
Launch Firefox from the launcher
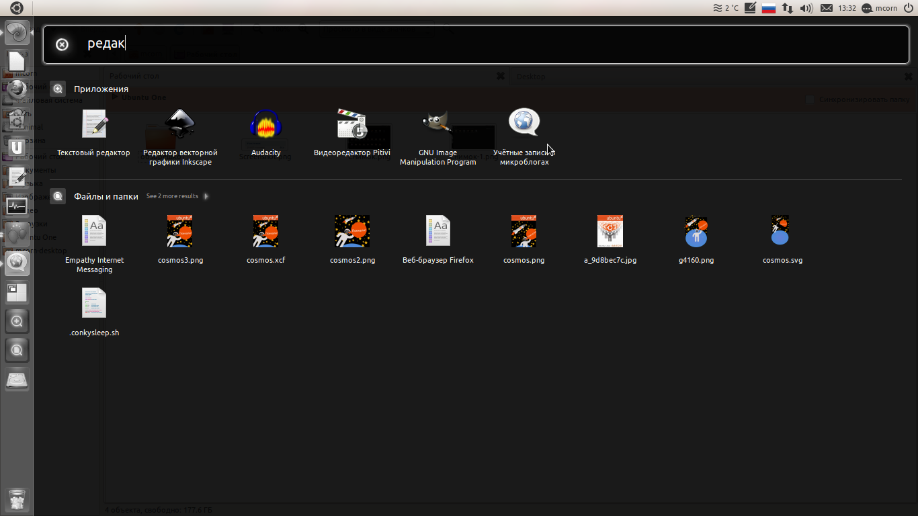click(x=17, y=89)
